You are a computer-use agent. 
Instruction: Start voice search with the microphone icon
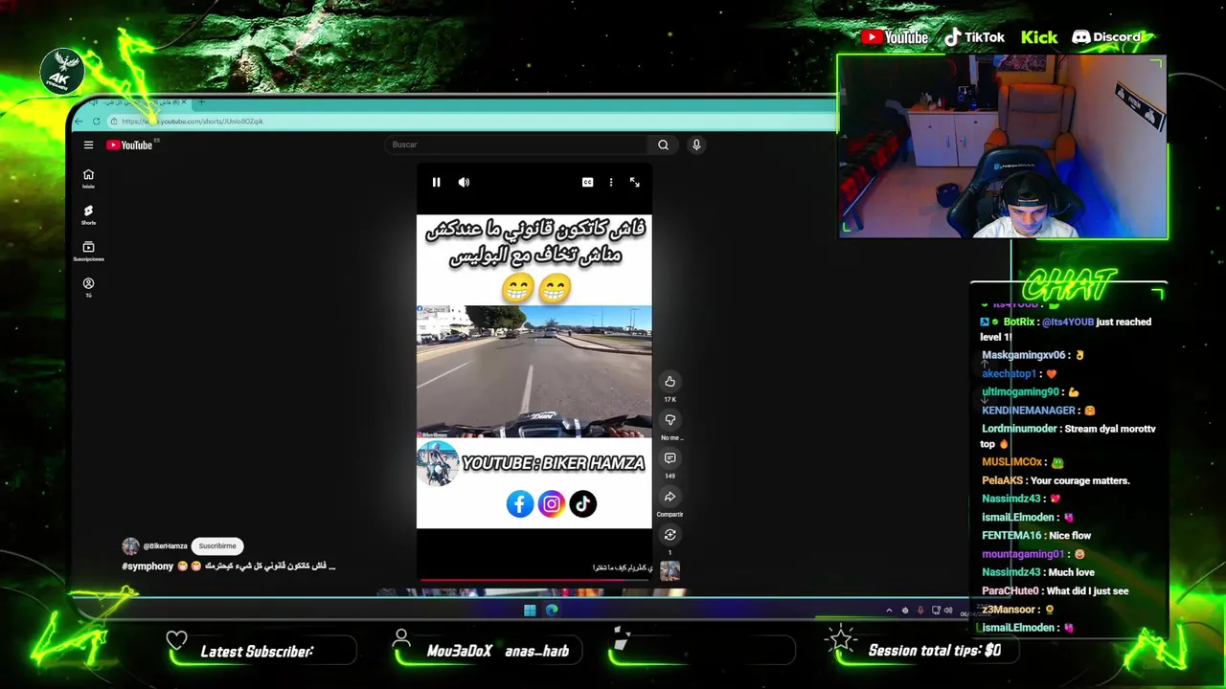pos(696,144)
